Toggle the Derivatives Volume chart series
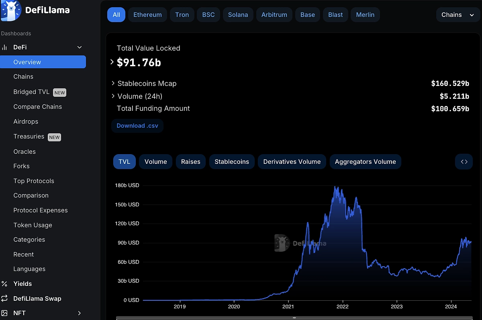 pos(292,162)
